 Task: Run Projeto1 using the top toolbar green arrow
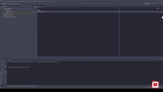[153, 4]
